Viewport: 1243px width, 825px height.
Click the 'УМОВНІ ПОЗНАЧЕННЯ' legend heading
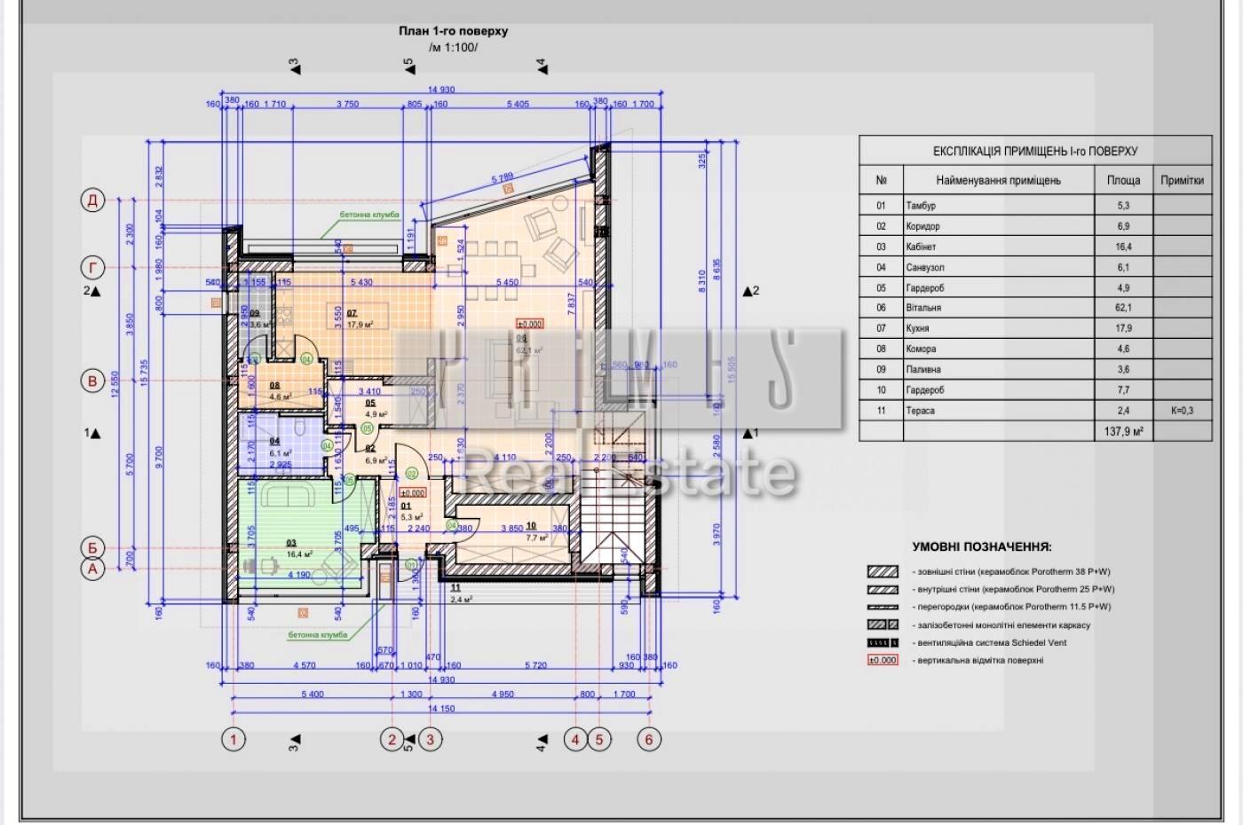[982, 547]
